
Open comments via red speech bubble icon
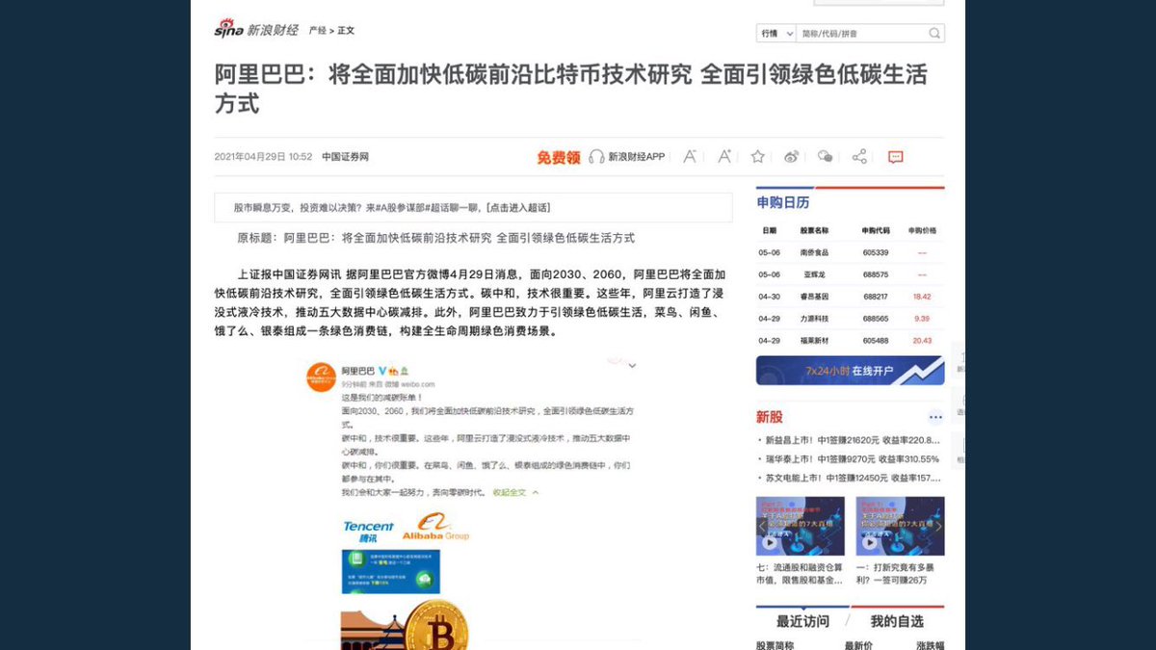896,157
